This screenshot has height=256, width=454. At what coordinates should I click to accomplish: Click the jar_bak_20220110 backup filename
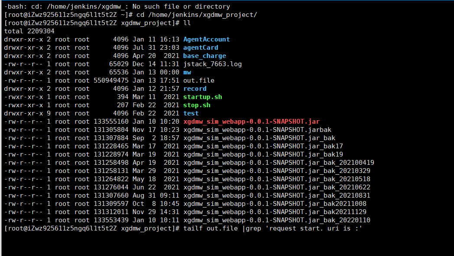277,220
